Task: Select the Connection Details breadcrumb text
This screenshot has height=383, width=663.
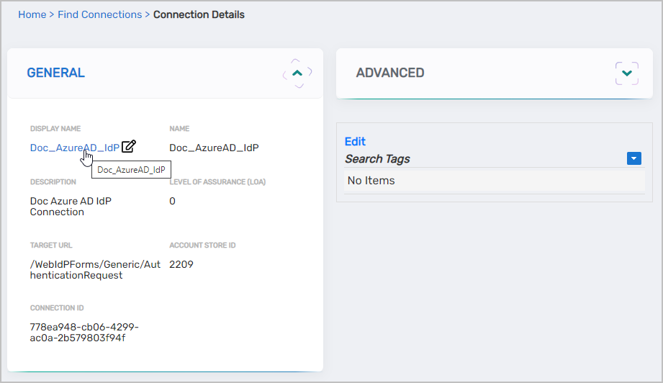Action: click(x=199, y=14)
